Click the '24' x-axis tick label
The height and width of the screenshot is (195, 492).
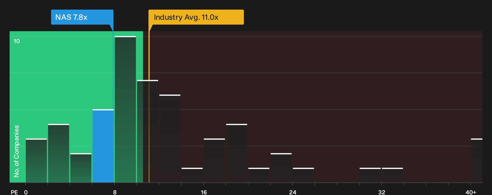[x=293, y=192]
